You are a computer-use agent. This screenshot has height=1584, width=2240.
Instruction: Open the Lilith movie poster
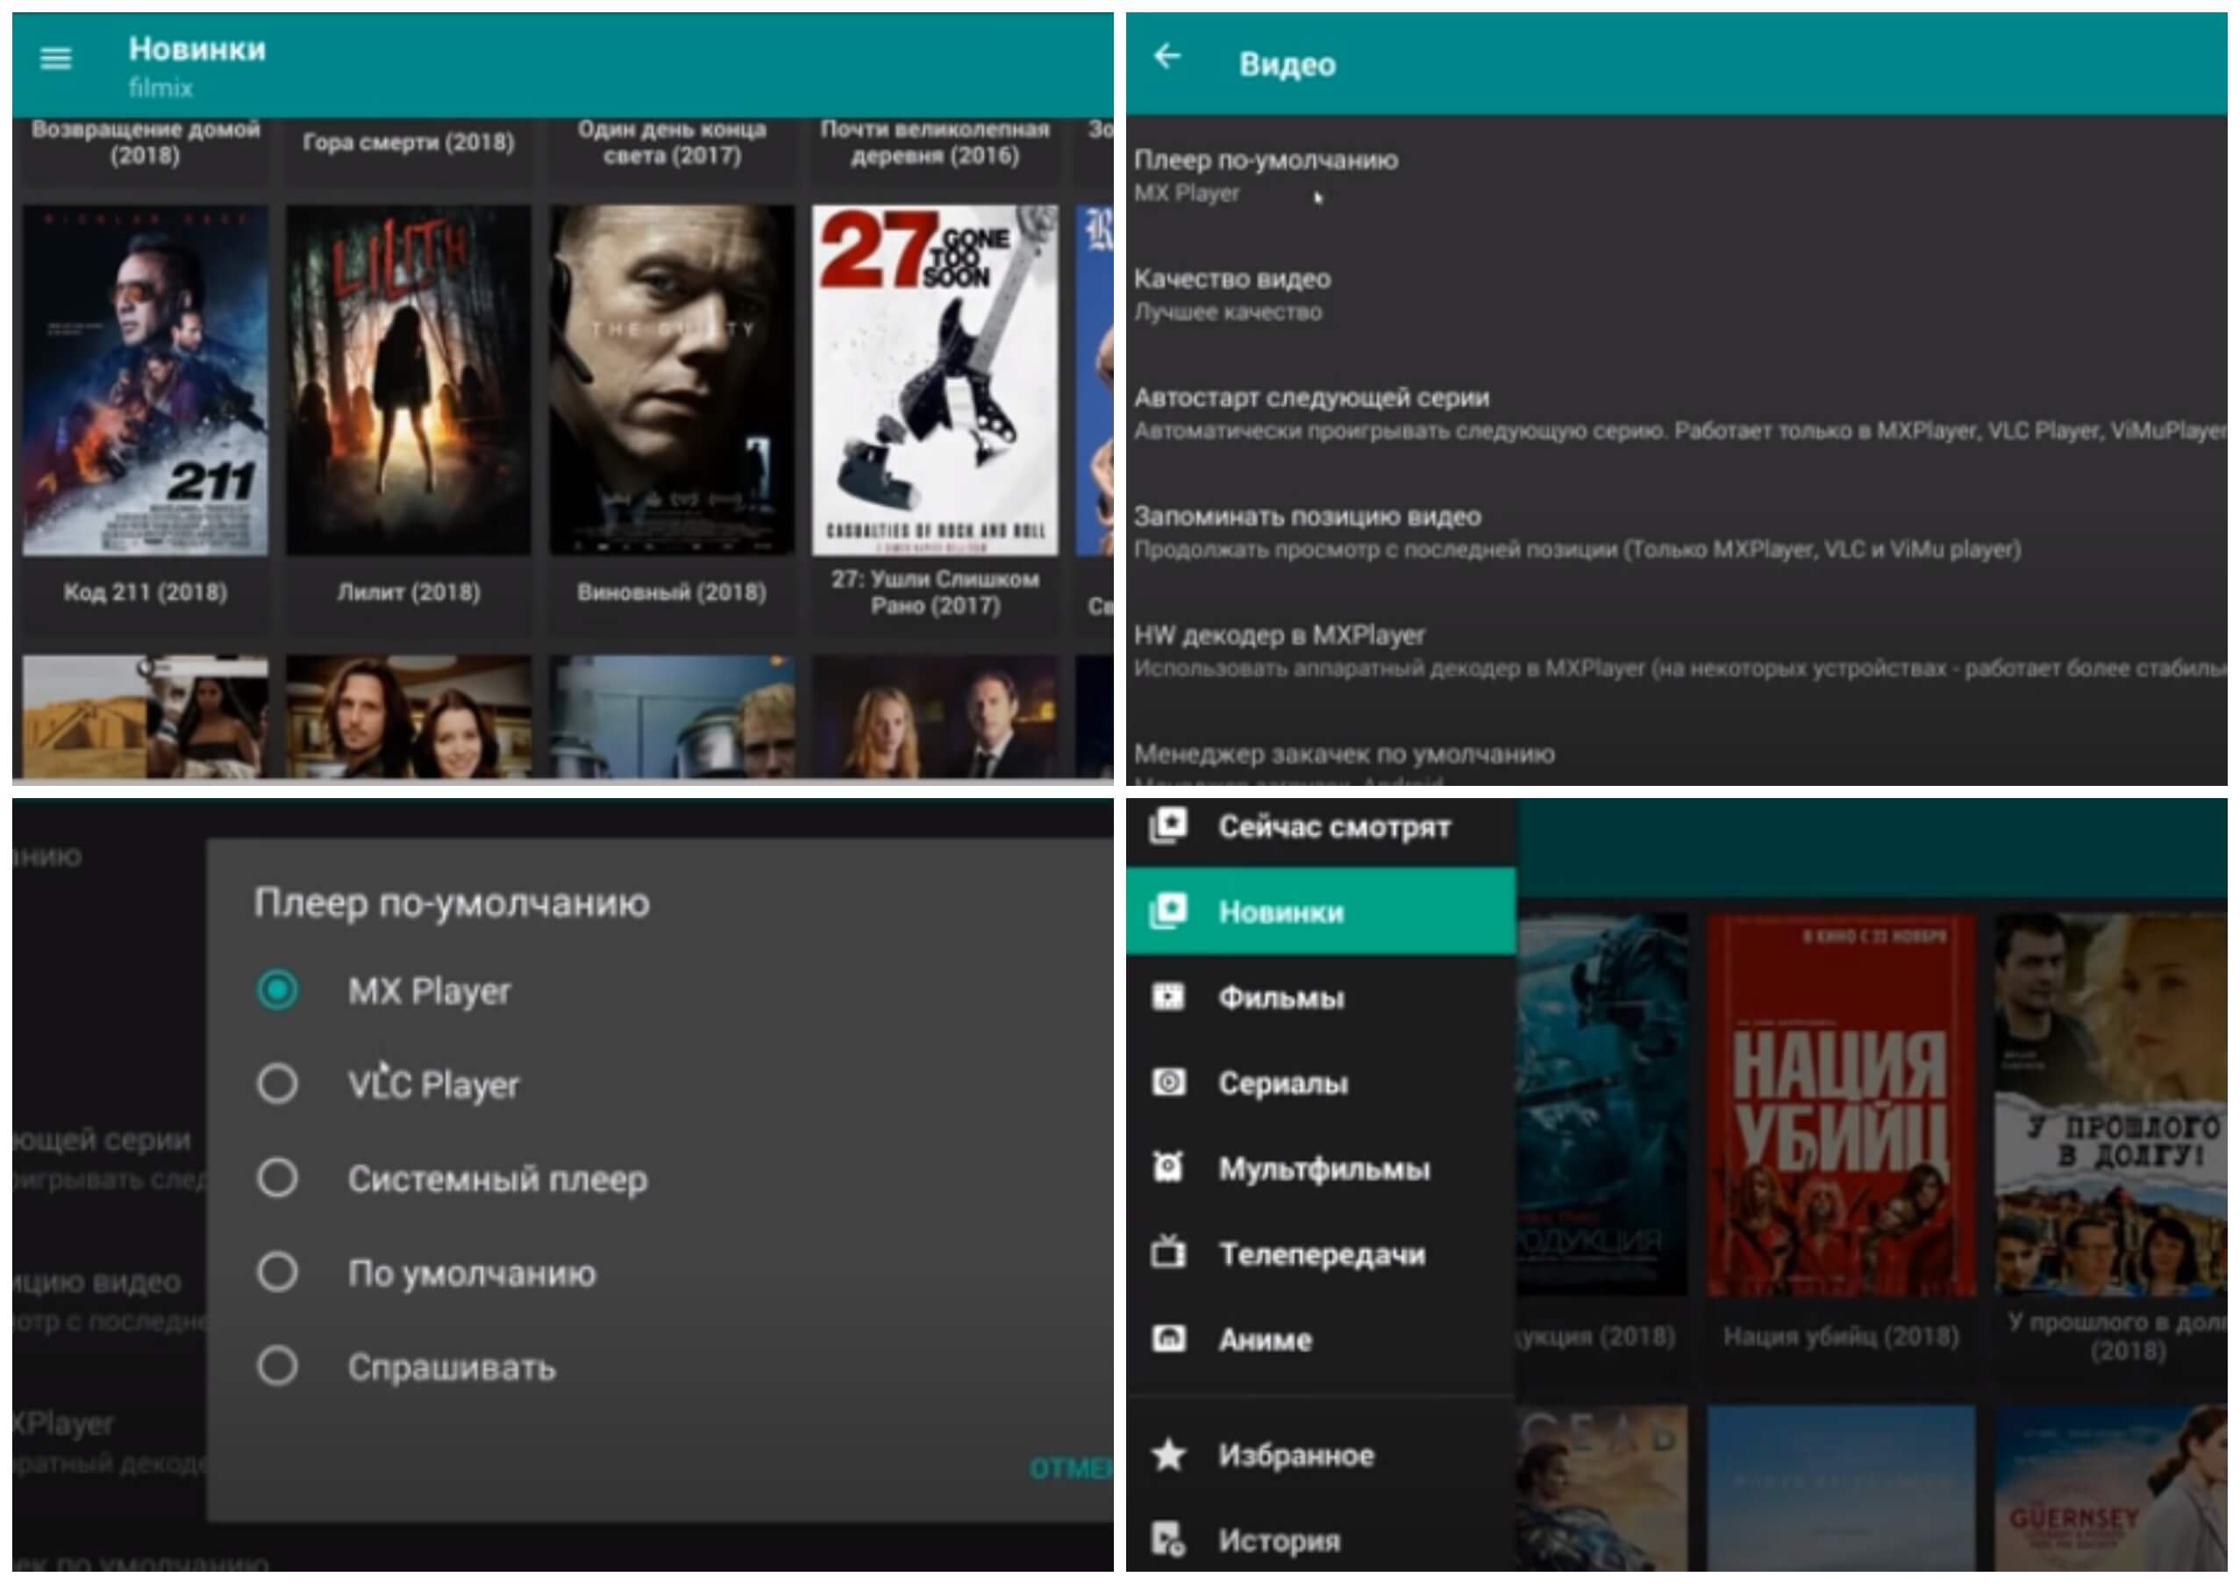click(409, 380)
